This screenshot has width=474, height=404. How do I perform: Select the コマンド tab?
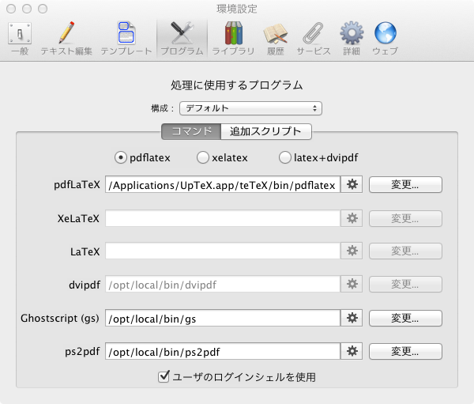tap(190, 131)
